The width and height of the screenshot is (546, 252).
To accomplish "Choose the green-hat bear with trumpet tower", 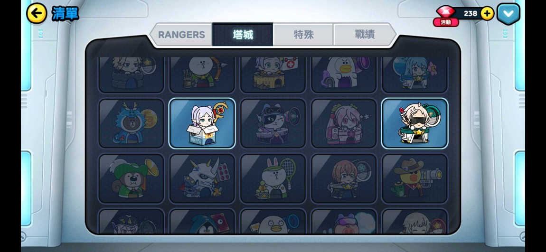I will (131, 178).
